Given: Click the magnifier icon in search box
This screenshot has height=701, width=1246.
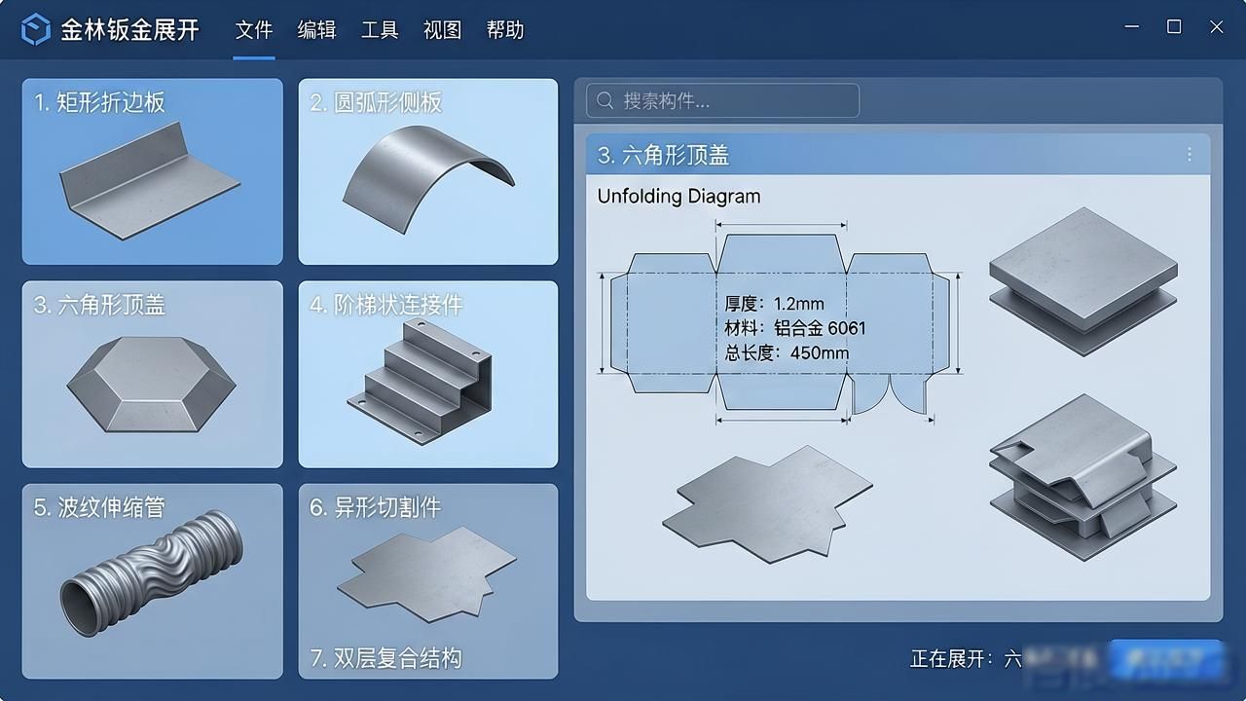Looking at the screenshot, I should click(605, 100).
